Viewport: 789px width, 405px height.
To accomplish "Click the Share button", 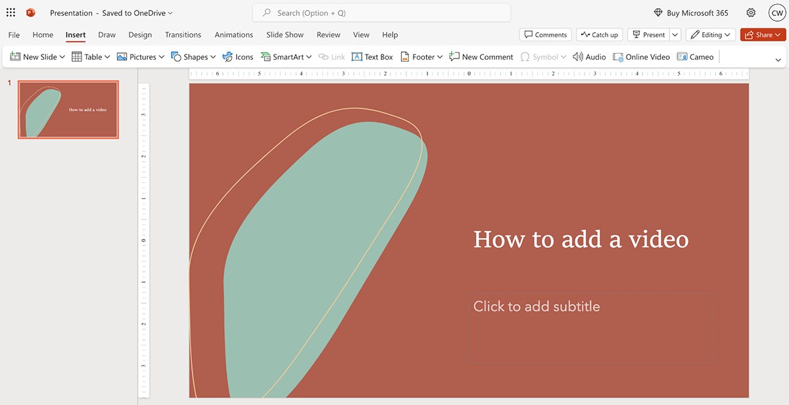I will tap(763, 35).
